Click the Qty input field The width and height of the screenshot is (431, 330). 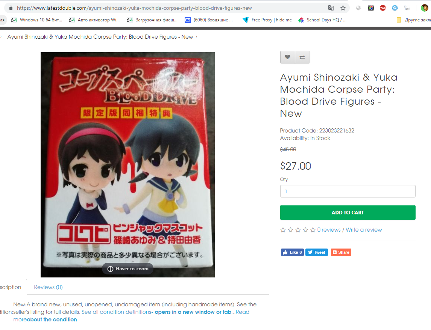click(x=348, y=191)
